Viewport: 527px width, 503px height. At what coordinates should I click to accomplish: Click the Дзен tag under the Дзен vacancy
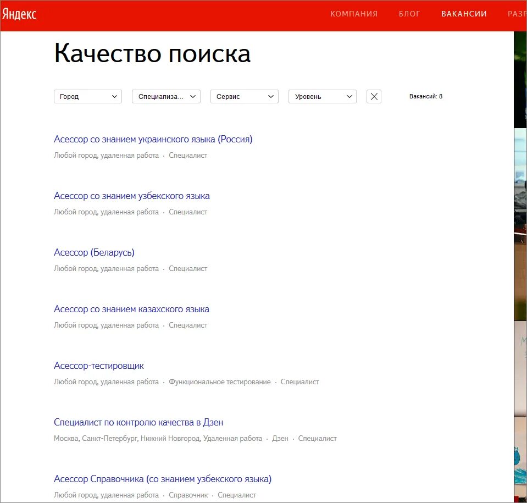point(280,439)
